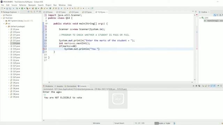Minimize the editor area
The height and width of the screenshot is (125, 223).
pyautogui.click(x=193, y=11)
